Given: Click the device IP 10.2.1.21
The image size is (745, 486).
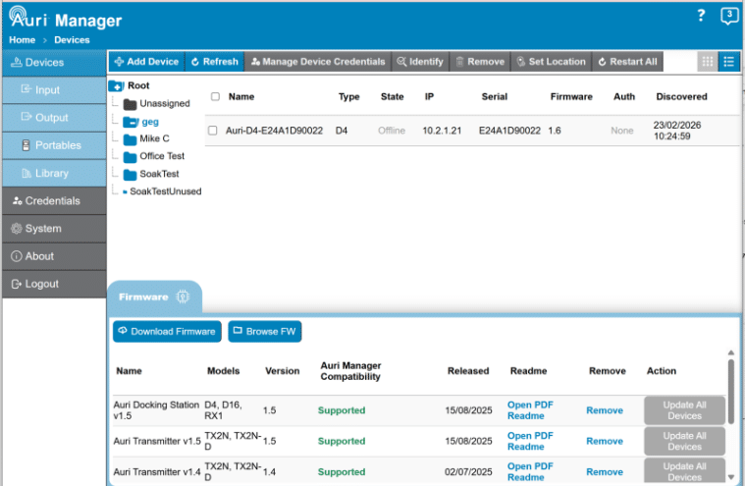Looking at the screenshot, I should [x=442, y=131].
